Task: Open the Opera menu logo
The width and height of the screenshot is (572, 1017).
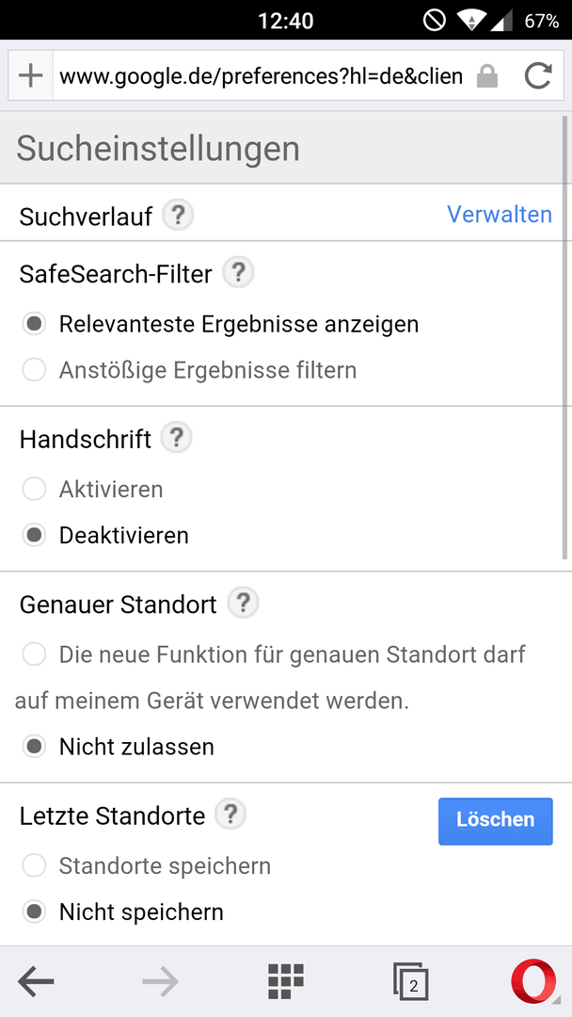Action: click(533, 982)
